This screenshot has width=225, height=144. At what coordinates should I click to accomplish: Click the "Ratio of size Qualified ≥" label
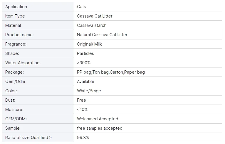point(28,138)
